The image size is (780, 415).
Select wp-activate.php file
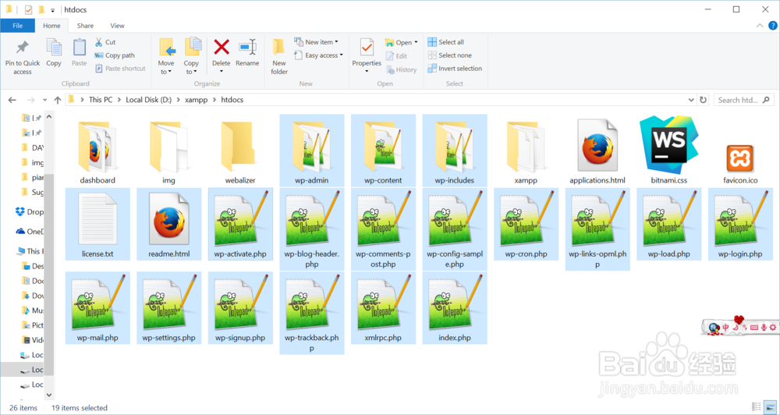tap(240, 224)
